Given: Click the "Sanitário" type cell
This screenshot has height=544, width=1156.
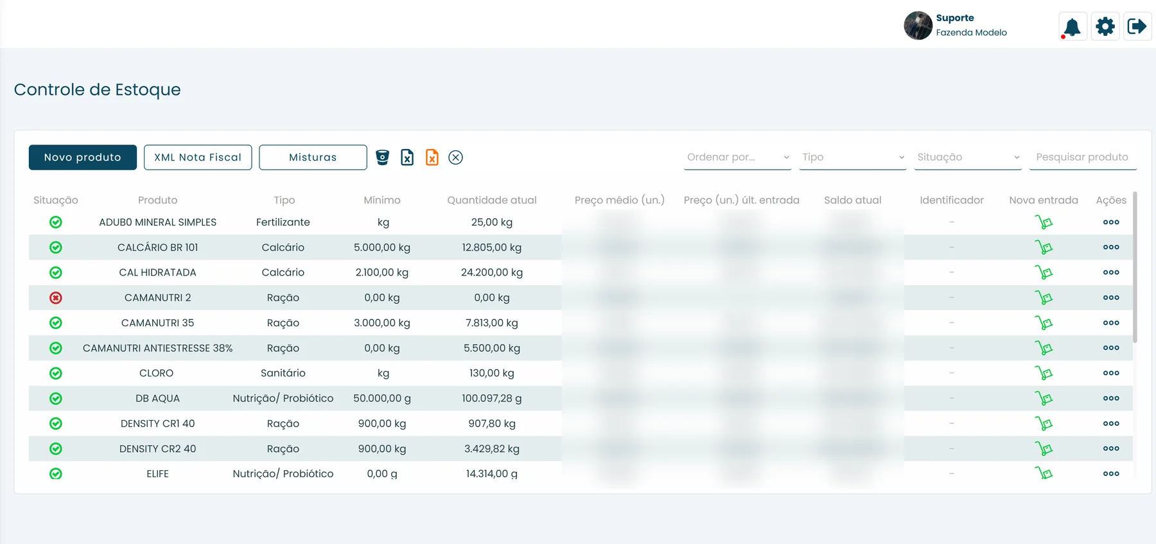Looking at the screenshot, I should coord(283,373).
